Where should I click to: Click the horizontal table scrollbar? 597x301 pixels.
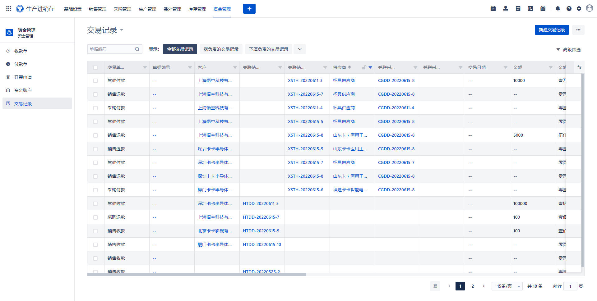point(197,274)
